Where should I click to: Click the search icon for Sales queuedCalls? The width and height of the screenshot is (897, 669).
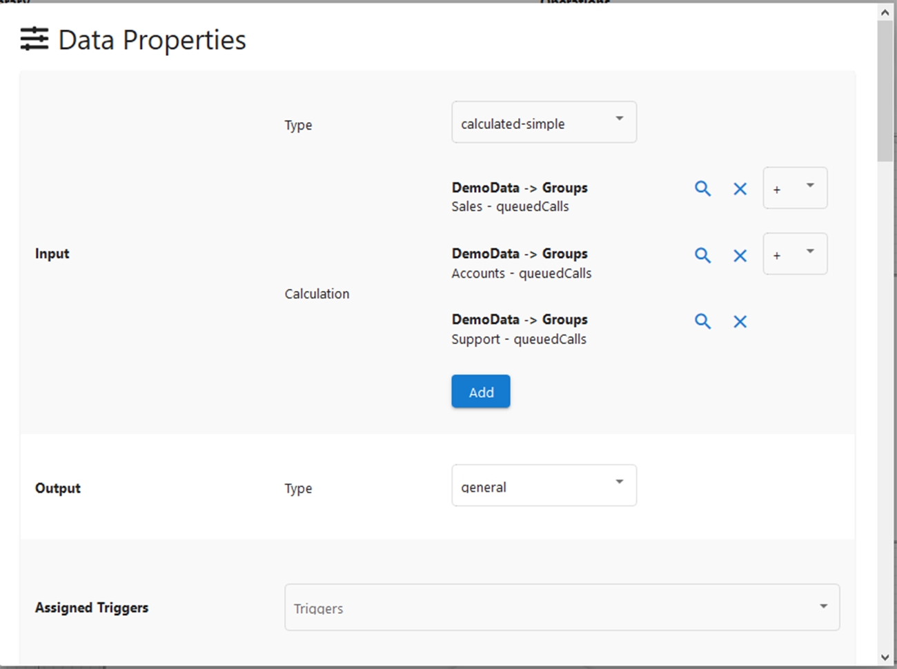pyautogui.click(x=702, y=188)
